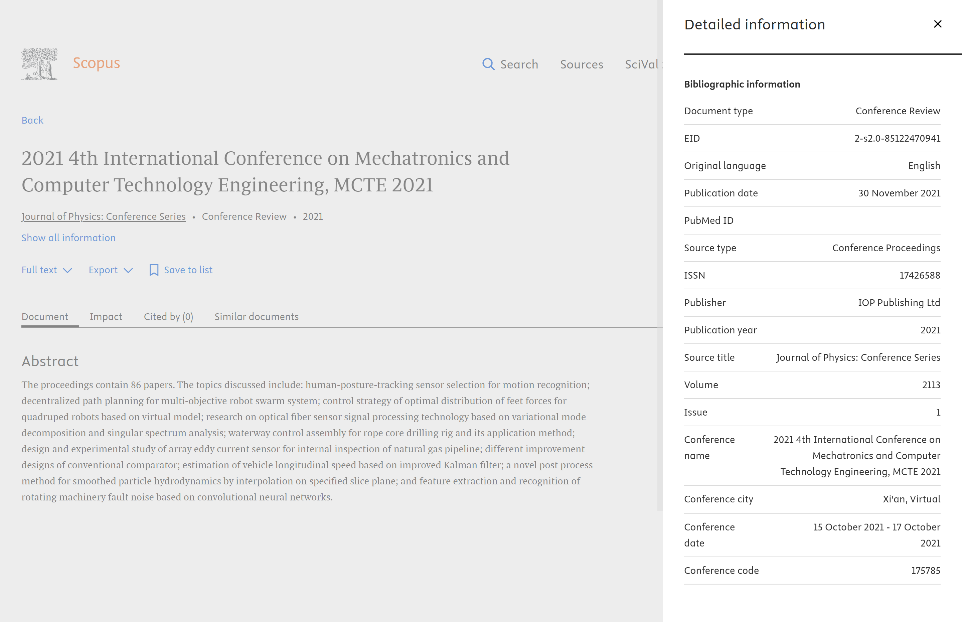
Task: Click the EID value 2-s2.0-85122470941
Action: (898, 138)
